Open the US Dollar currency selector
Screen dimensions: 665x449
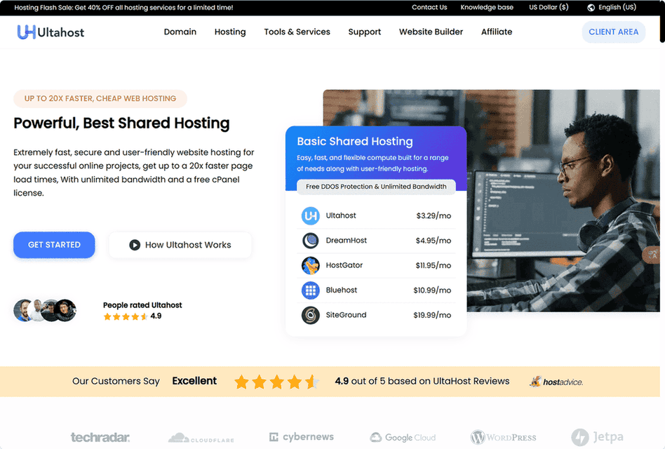tap(548, 7)
